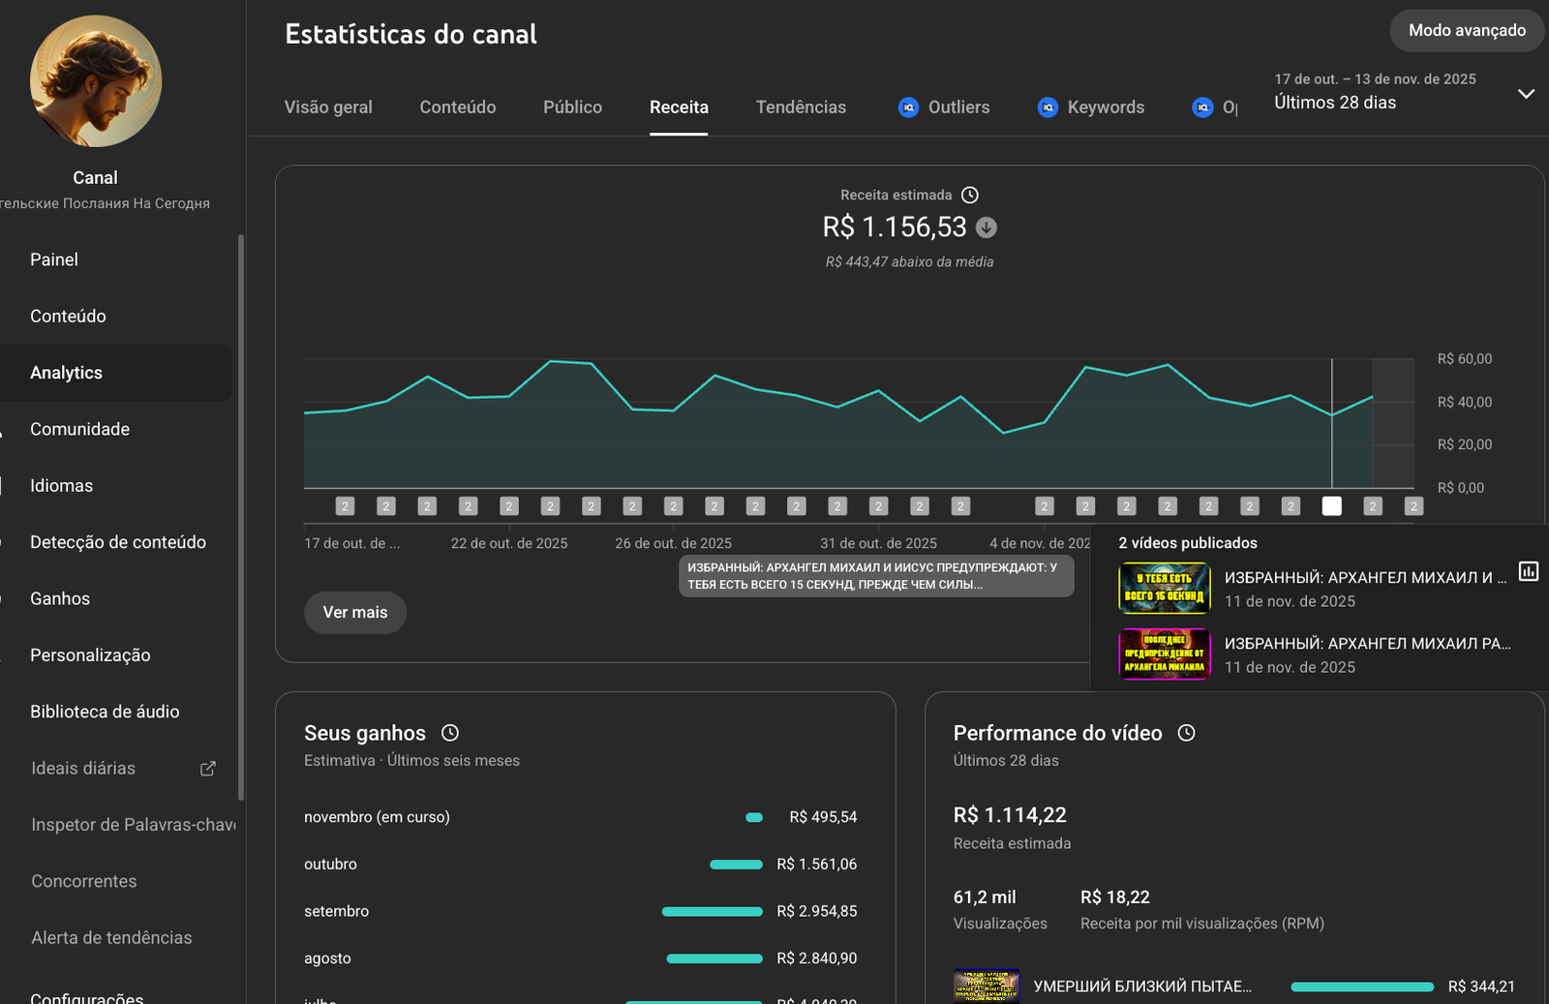This screenshot has width=1549, height=1004.
Task: Open video analytics chart icon in published videos popup
Action: [1529, 571]
